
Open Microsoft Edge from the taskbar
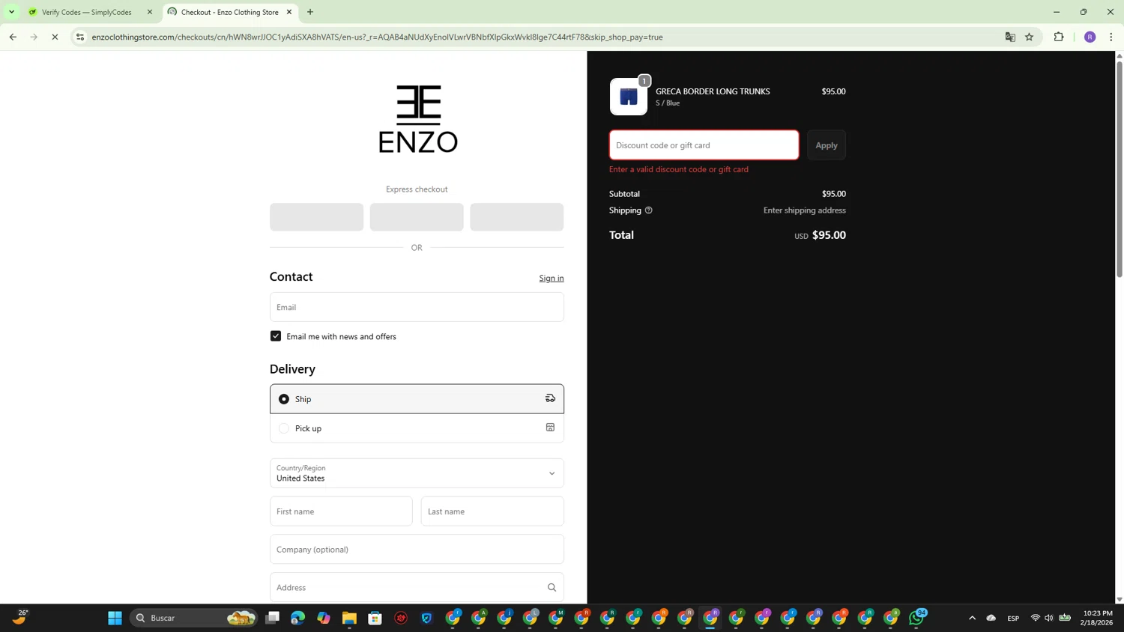coord(298,618)
